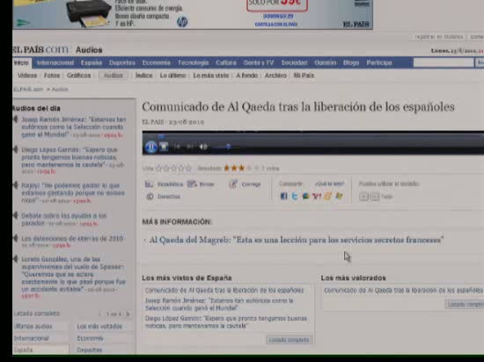The height and width of the screenshot is (362, 484).
Task: Open Mi País in sub-navigation
Action: [x=304, y=76]
